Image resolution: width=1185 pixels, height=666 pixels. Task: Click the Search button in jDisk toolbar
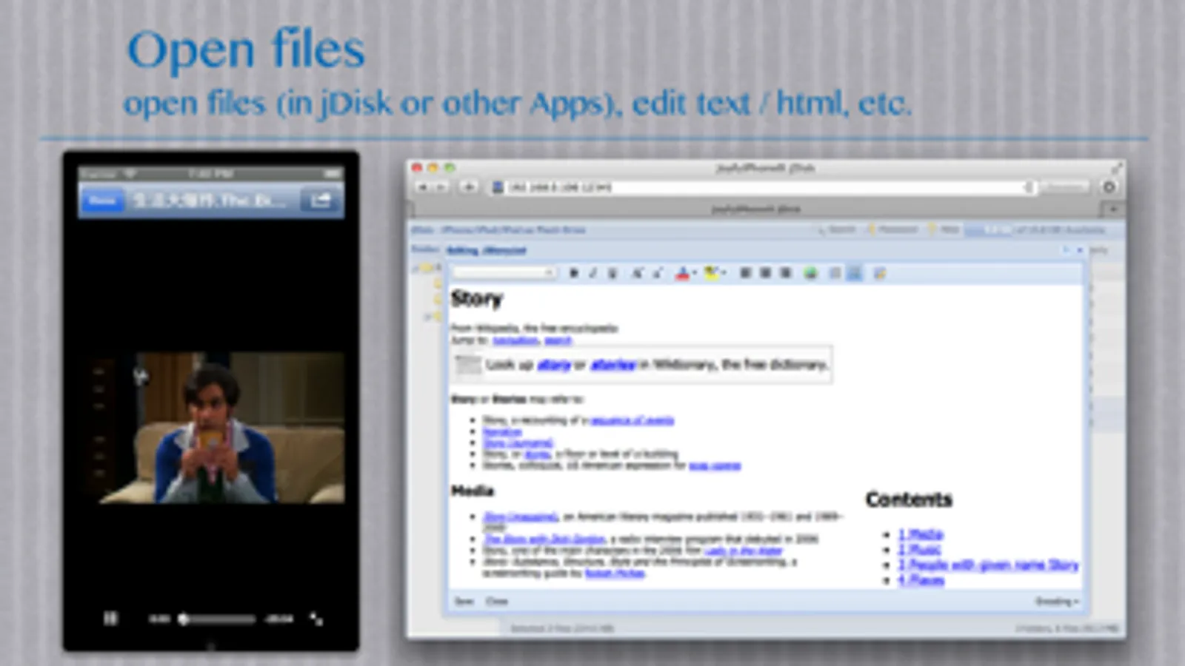coord(837,230)
